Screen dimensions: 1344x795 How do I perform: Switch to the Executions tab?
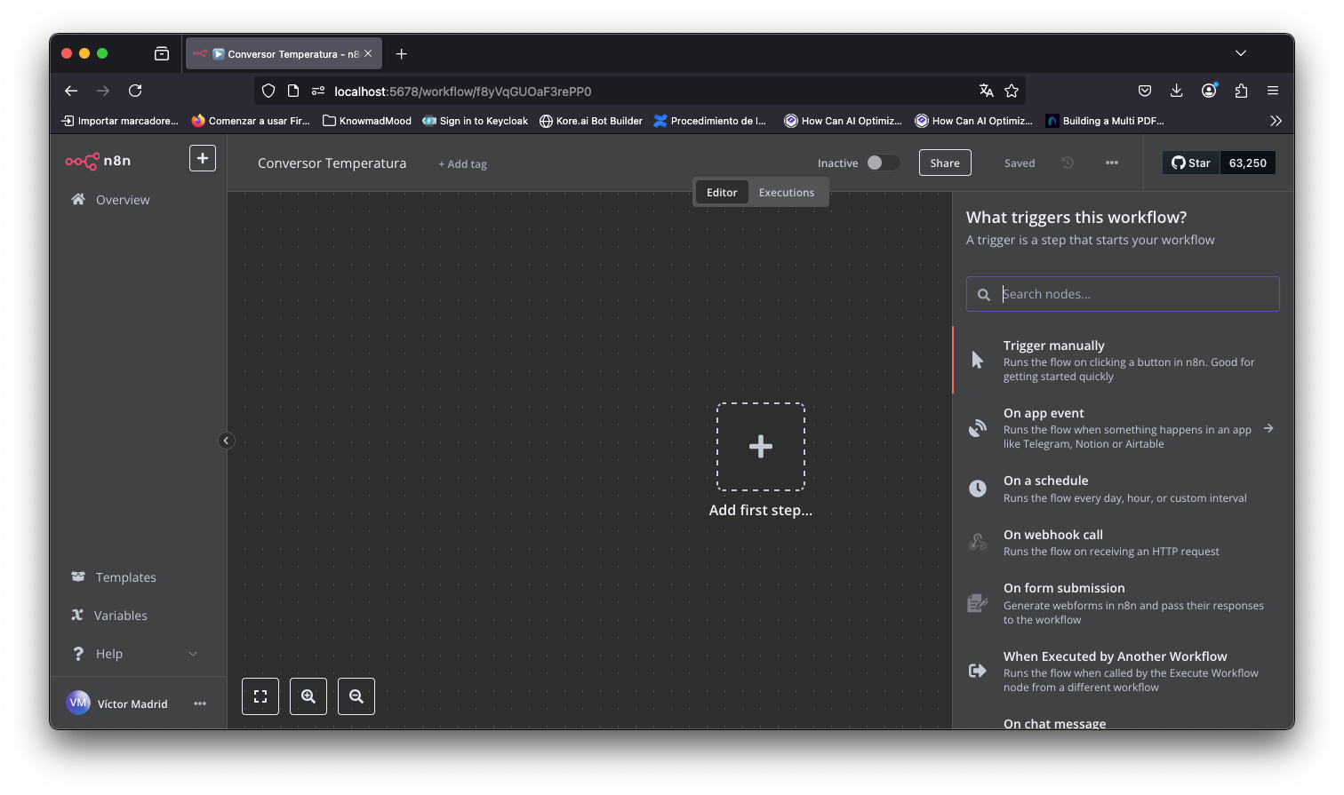pos(786,192)
